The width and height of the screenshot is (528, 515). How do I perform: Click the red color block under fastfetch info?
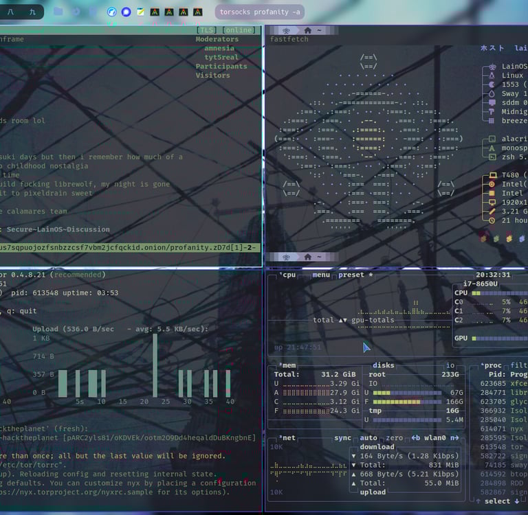[x=483, y=238]
